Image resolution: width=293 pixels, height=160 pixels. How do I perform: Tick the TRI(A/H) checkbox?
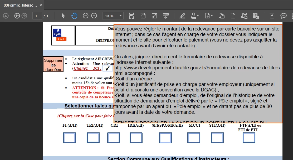pyautogui.click(x=93, y=138)
